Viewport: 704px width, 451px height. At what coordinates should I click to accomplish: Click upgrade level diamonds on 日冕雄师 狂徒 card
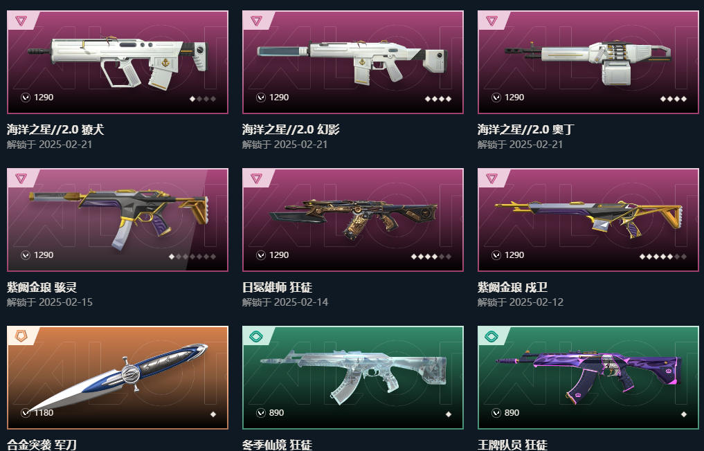coord(431,257)
